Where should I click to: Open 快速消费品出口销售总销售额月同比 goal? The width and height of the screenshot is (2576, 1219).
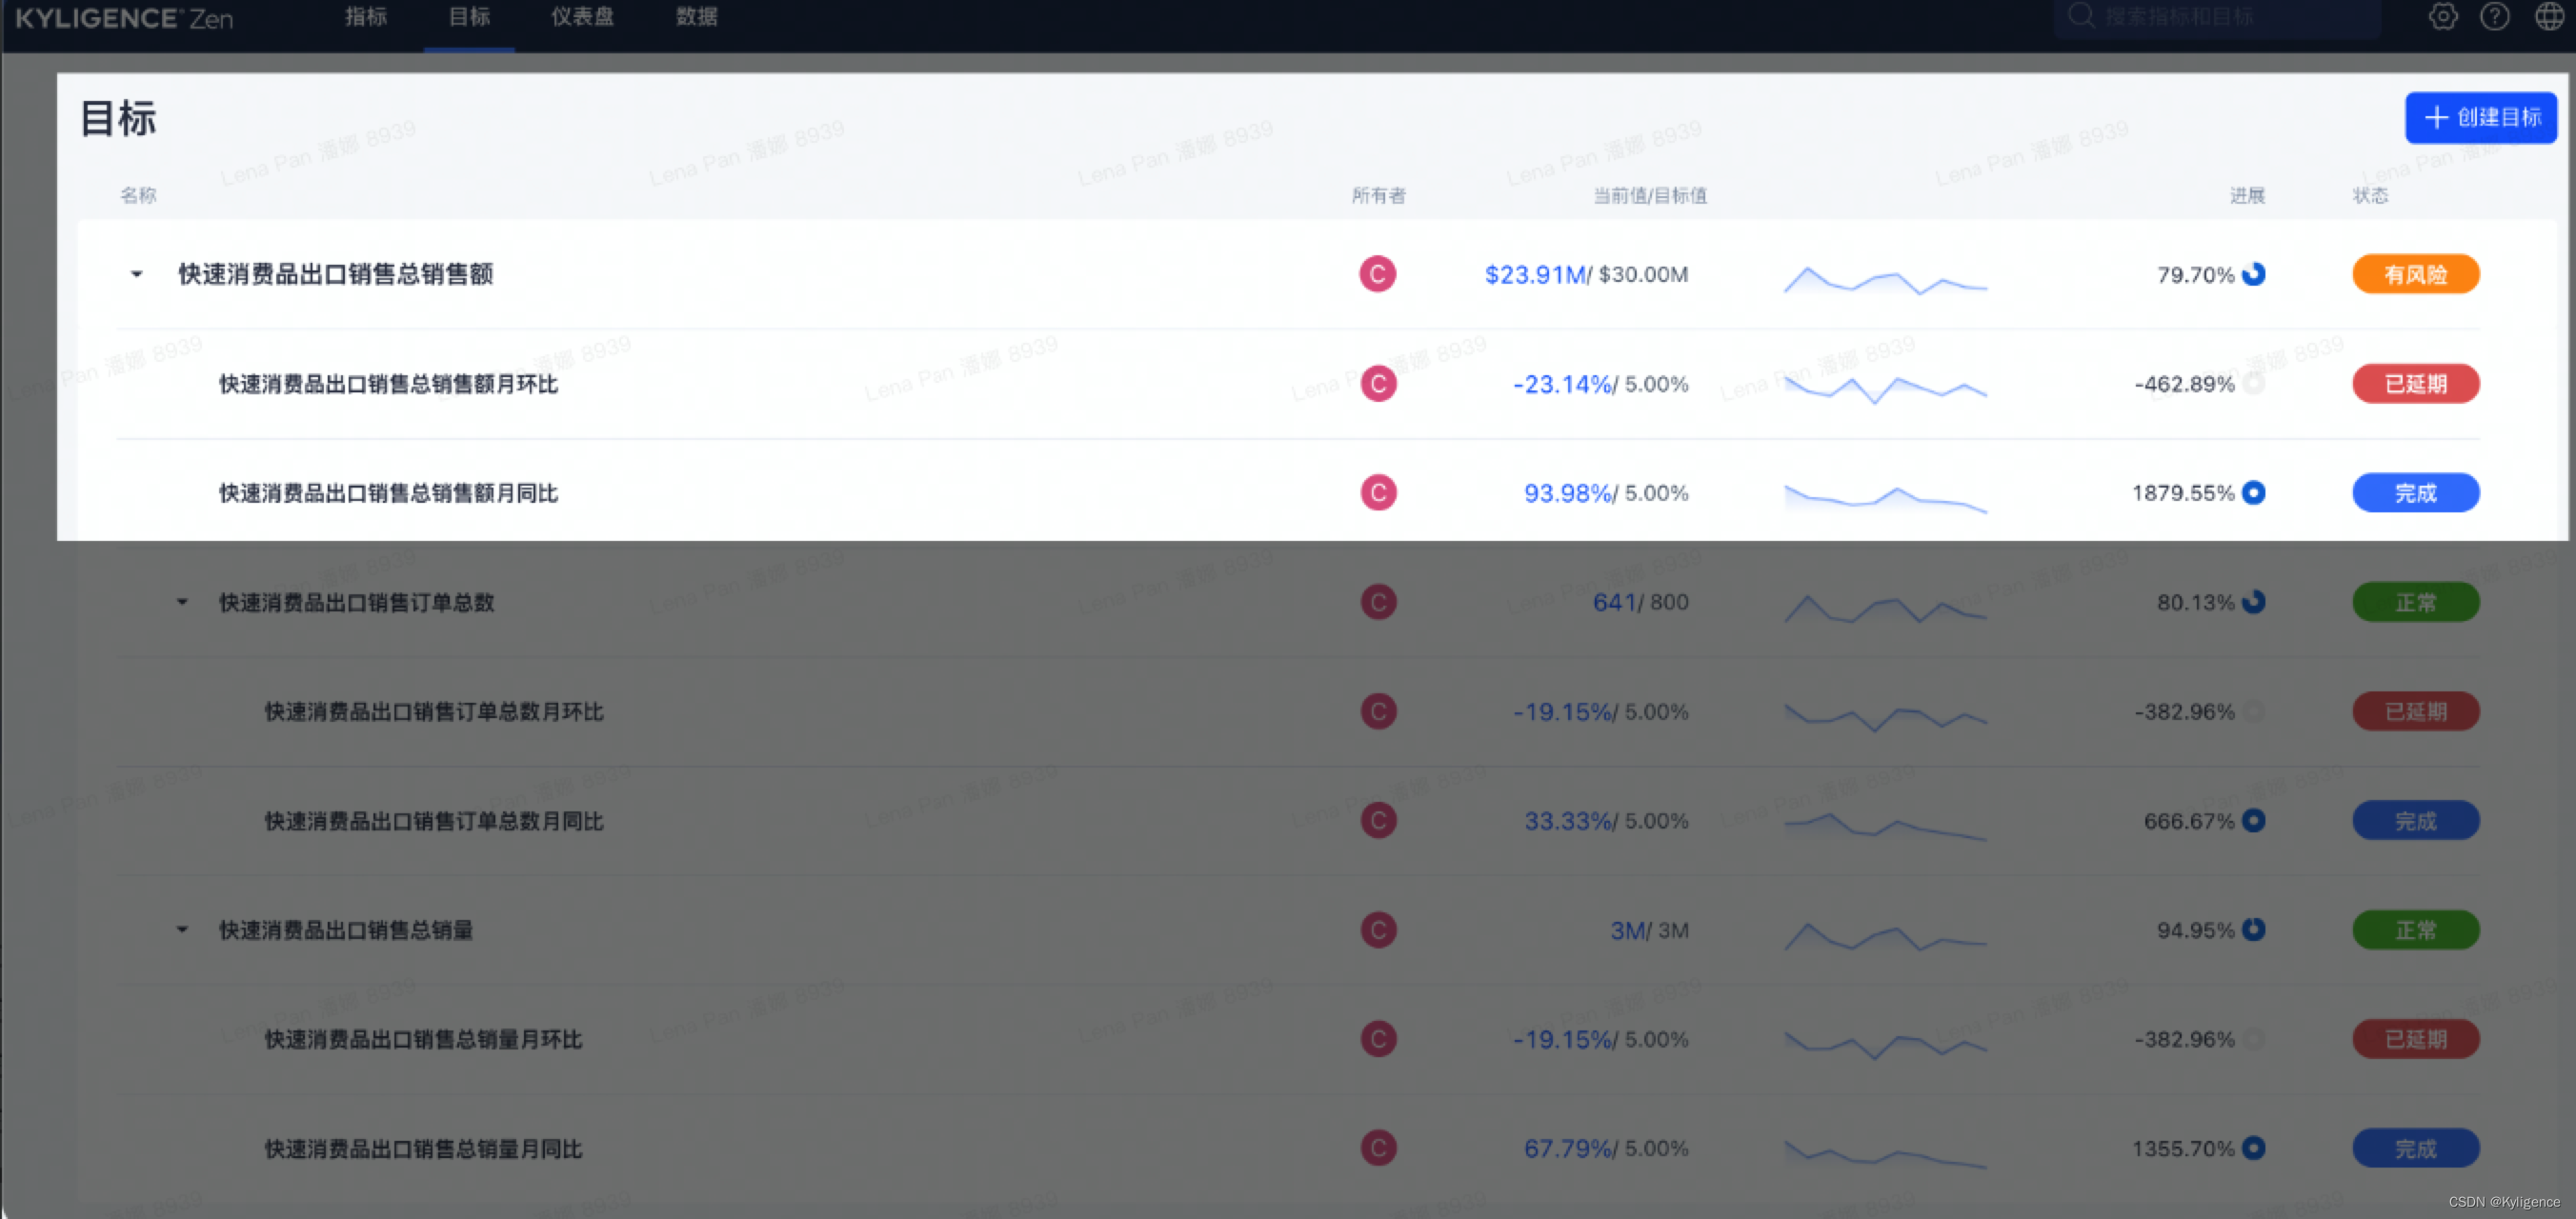pos(388,493)
